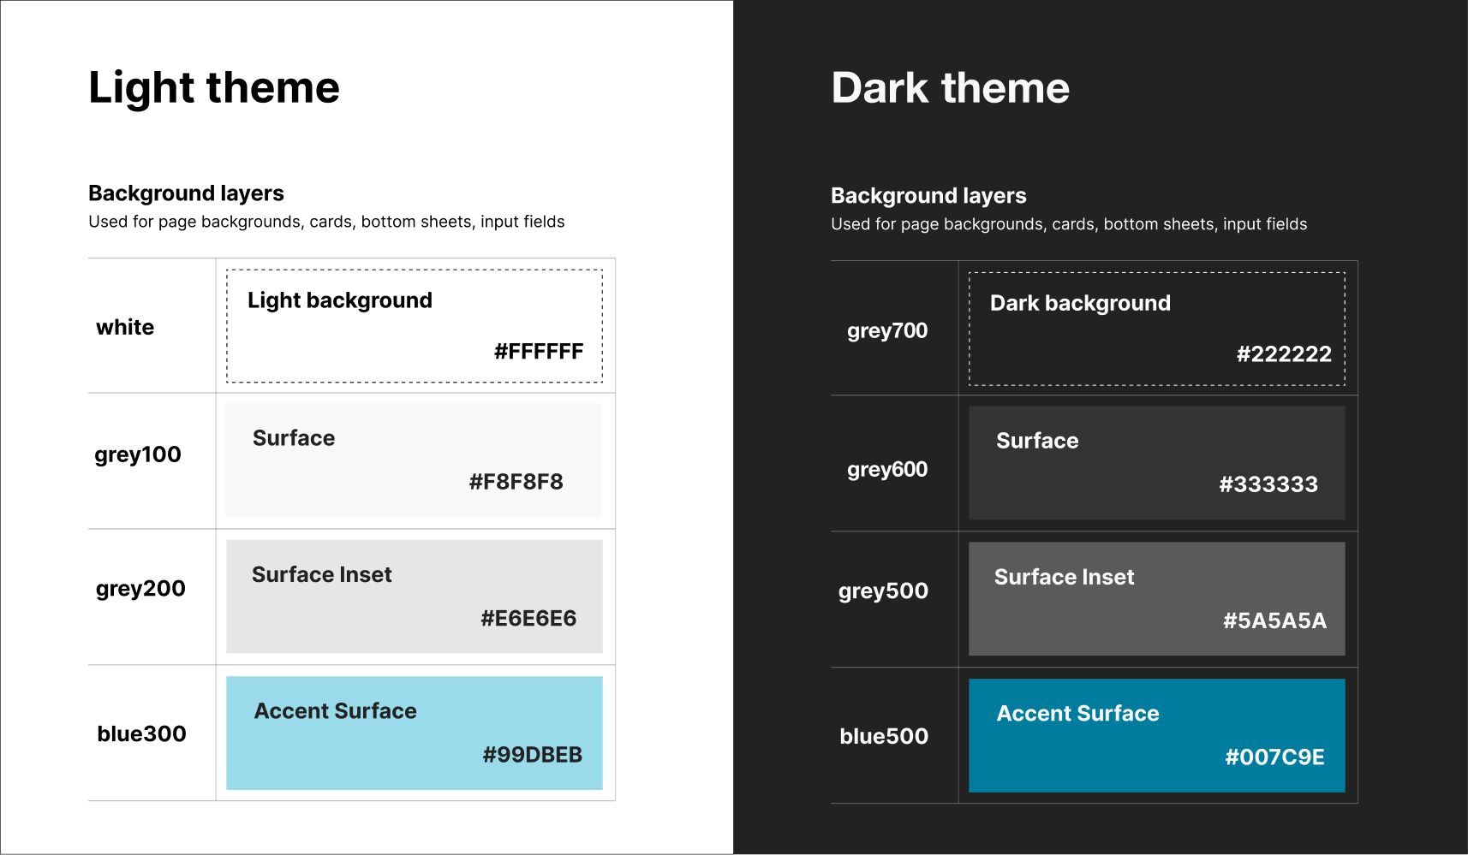Click the 'grey500' token name
The width and height of the screenshot is (1468, 855).
(x=883, y=591)
